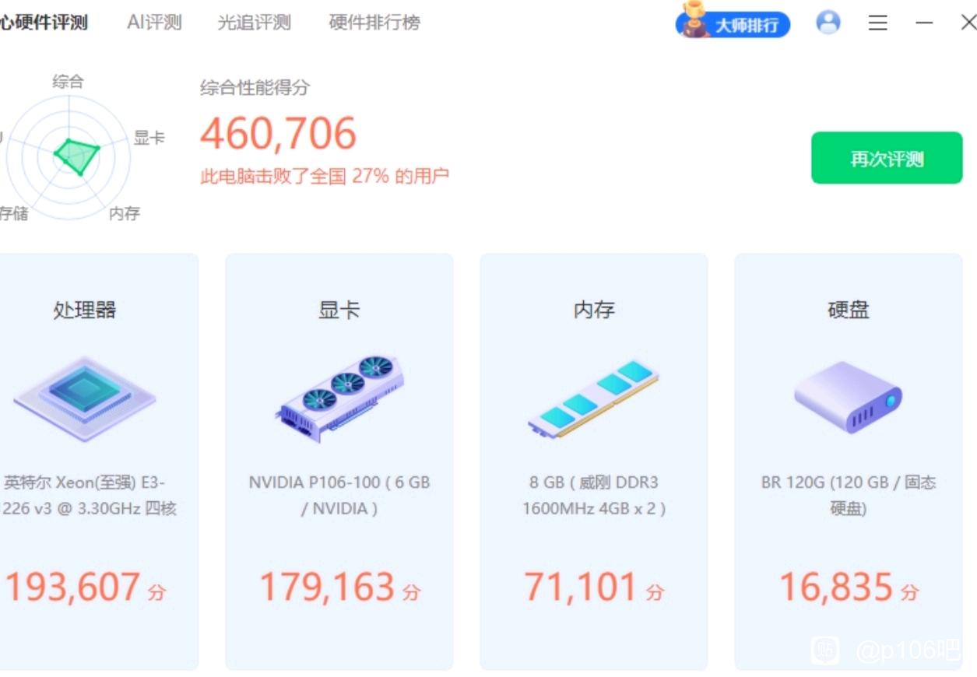Viewport: 977px width, 677px height.
Task: Select the 显卡 score card 179,163
Action: (339, 461)
